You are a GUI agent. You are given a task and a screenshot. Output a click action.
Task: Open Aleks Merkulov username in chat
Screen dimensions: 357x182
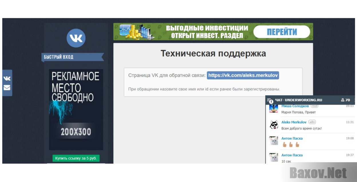[x=294, y=122]
